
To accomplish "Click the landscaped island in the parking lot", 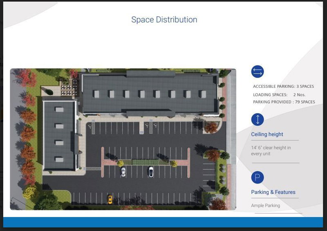I will click(x=146, y=163).
